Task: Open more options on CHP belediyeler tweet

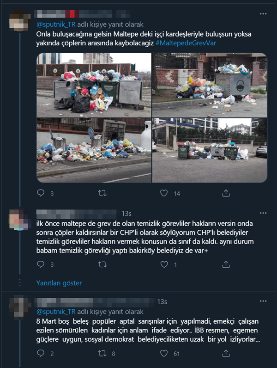Action: pyautogui.click(x=263, y=213)
